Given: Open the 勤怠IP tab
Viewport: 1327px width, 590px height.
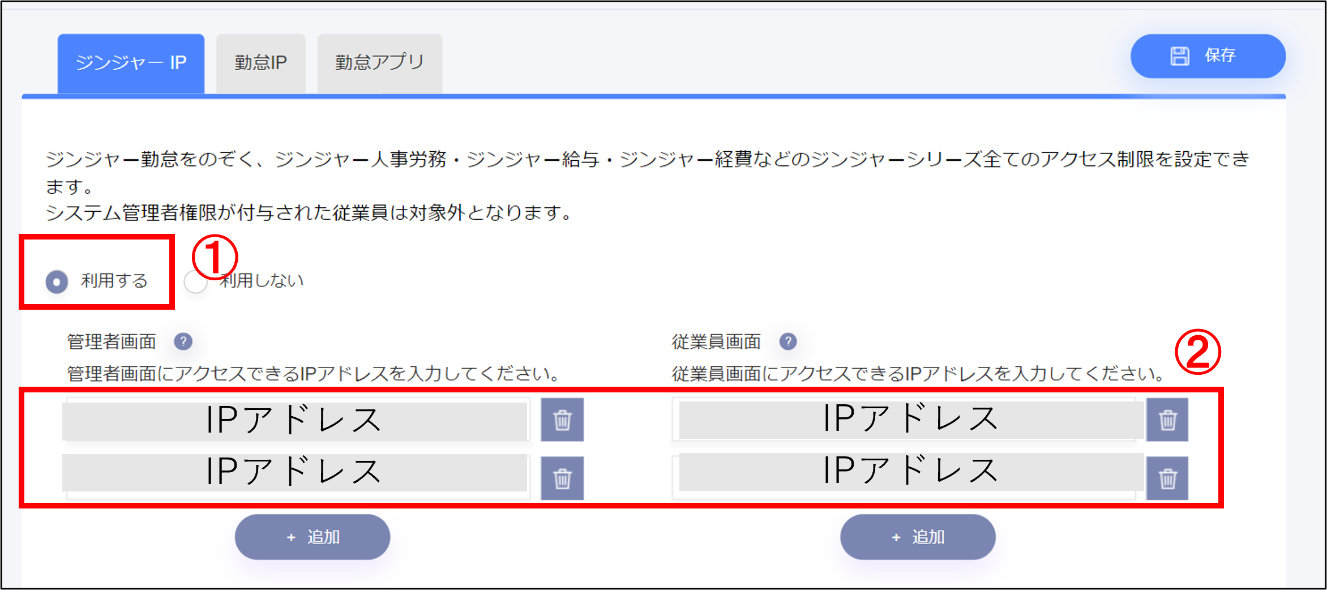Looking at the screenshot, I should click(261, 63).
